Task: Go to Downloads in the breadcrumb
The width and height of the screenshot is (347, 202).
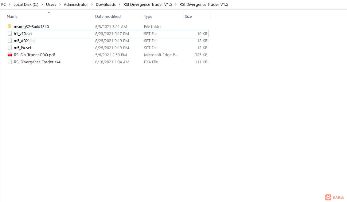Action: pos(106,4)
